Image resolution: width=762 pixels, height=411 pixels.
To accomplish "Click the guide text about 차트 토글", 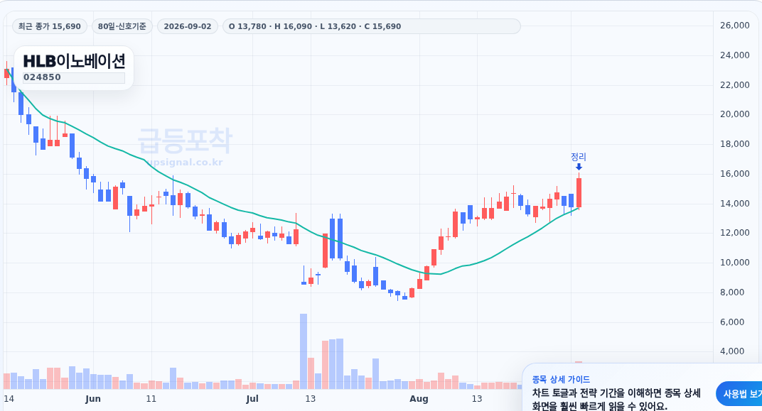I will point(616,400).
